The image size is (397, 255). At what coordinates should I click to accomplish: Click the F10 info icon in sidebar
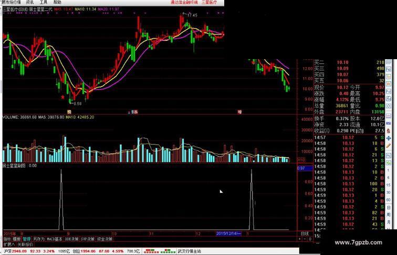click(x=389, y=69)
